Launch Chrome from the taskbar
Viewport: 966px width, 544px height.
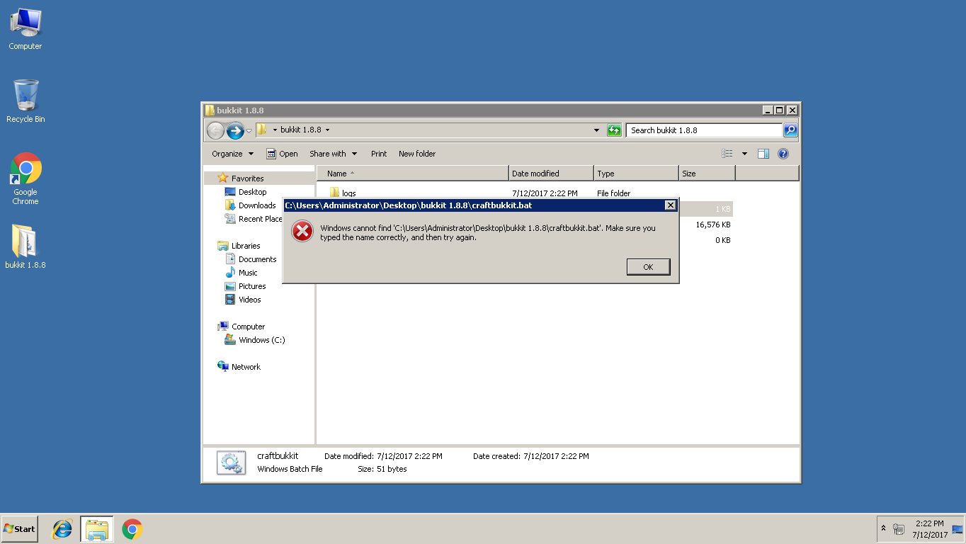tap(132, 529)
